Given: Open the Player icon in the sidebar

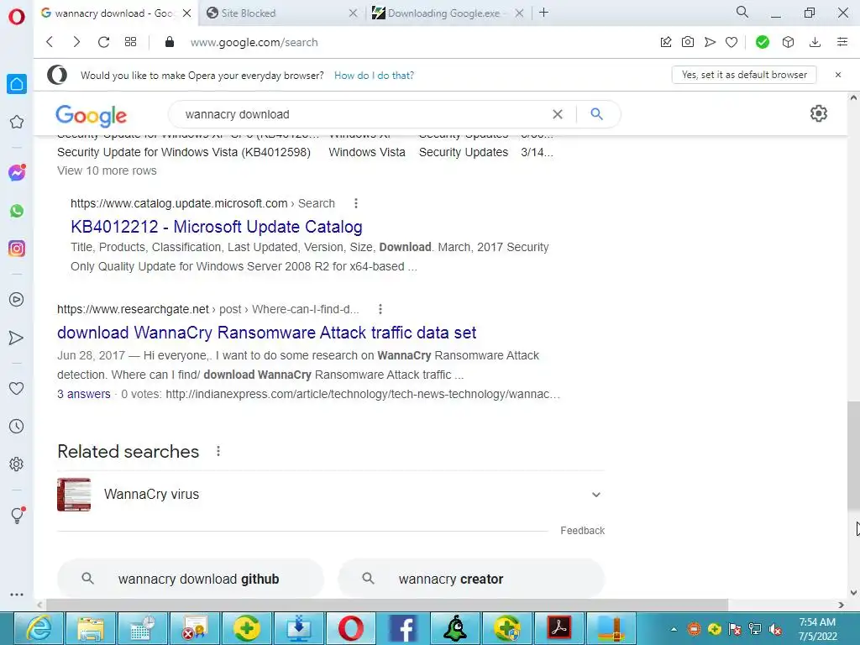Looking at the screenshot, I should 17,300.
